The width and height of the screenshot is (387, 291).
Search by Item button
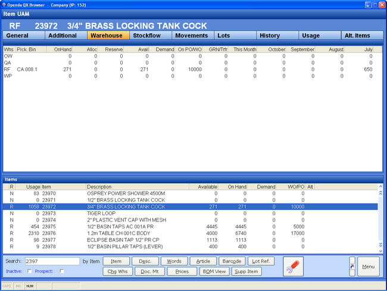coord(116,261)
